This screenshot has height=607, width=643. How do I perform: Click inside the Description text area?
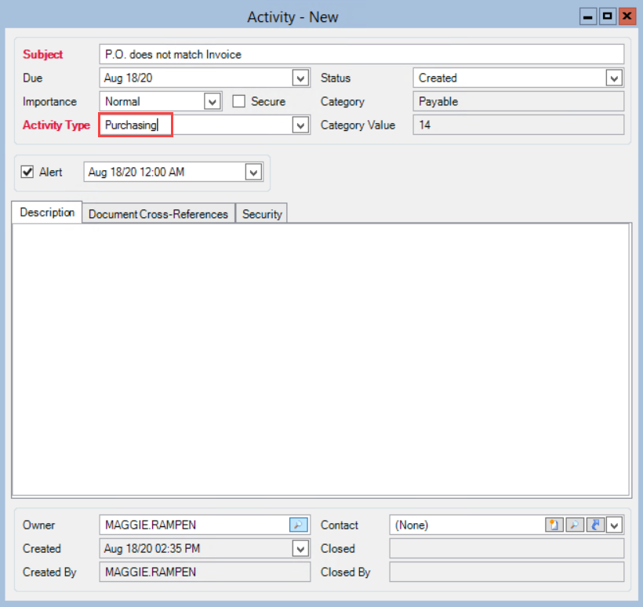pyautogui.click(x=321, y=359)
